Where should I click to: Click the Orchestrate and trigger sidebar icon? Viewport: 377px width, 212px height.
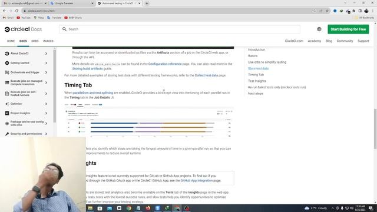[x=7, y=72]
